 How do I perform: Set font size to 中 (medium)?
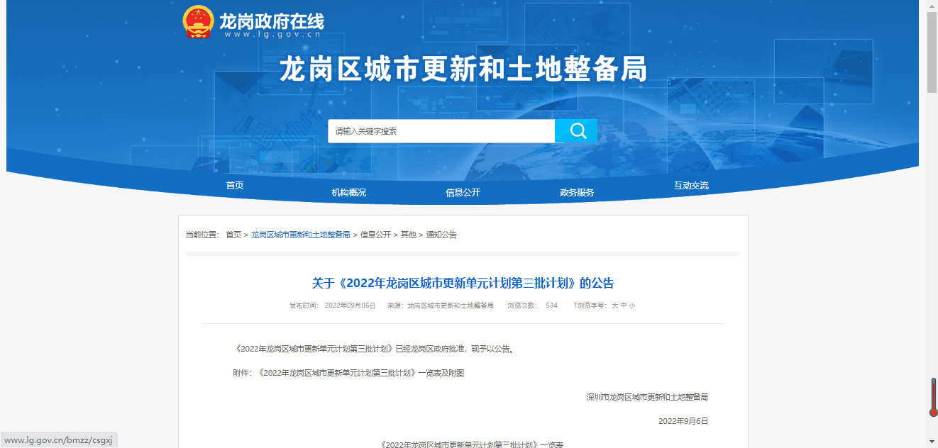(x=623, y=306)
